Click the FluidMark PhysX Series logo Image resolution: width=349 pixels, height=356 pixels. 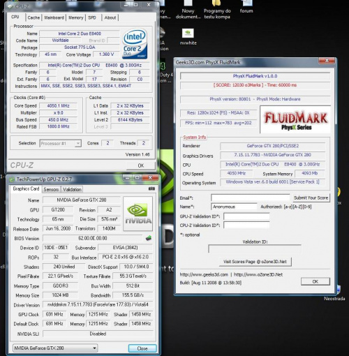pyautogui.click(x=295, y=119)
